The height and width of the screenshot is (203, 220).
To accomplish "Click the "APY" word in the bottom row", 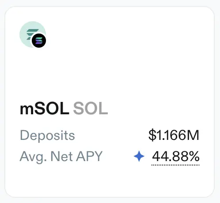I will pyautogui.click(x=89, y=156).
